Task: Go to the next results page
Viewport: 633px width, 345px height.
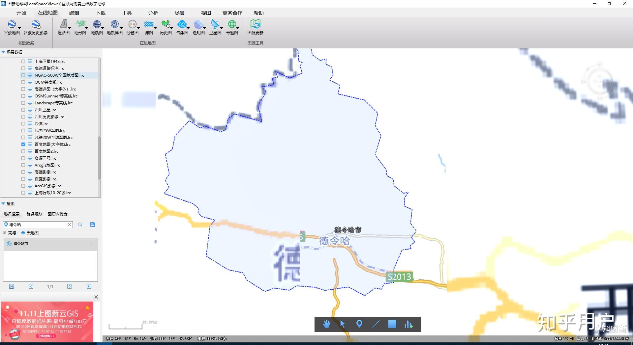Action: [x=70, y=286]
